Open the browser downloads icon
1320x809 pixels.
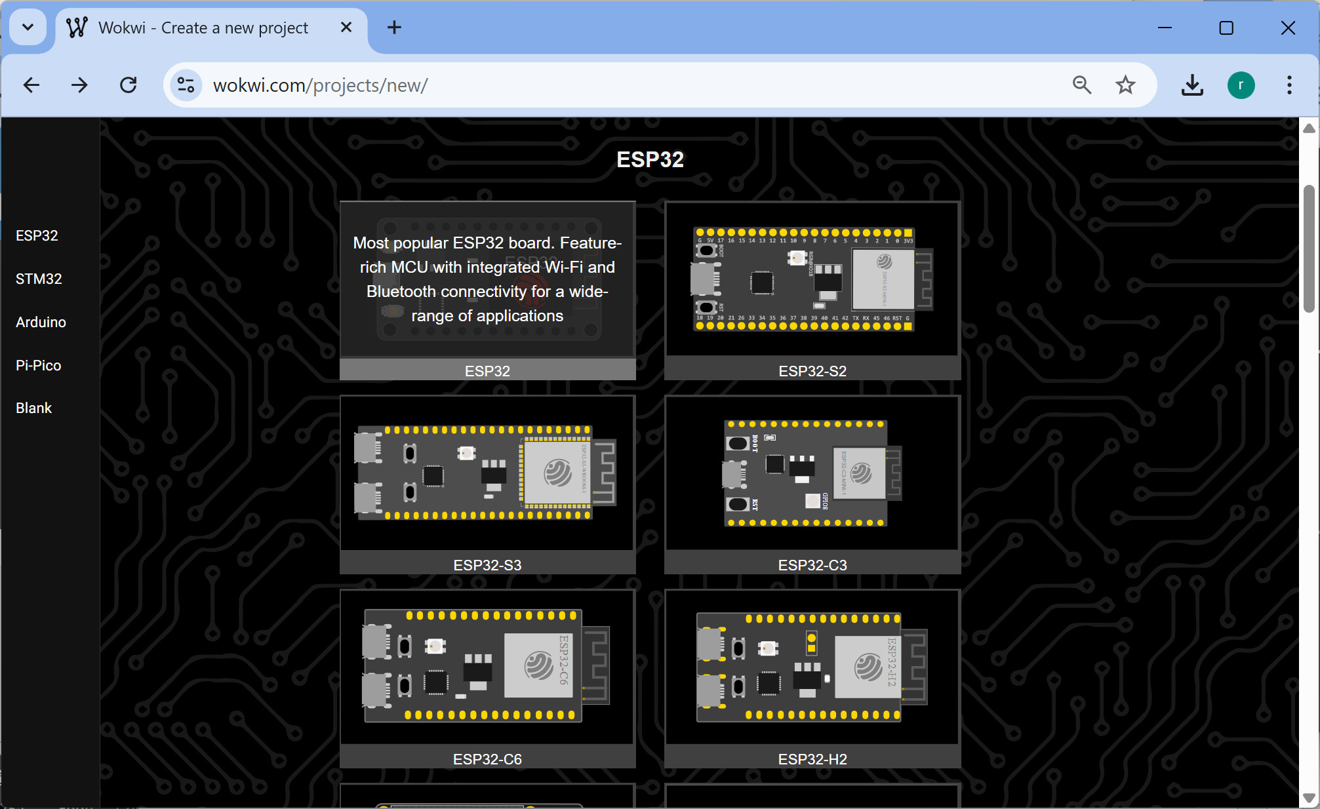click(1192, 85)
